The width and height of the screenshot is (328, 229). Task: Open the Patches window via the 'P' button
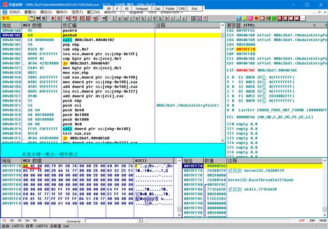[155, 18]
